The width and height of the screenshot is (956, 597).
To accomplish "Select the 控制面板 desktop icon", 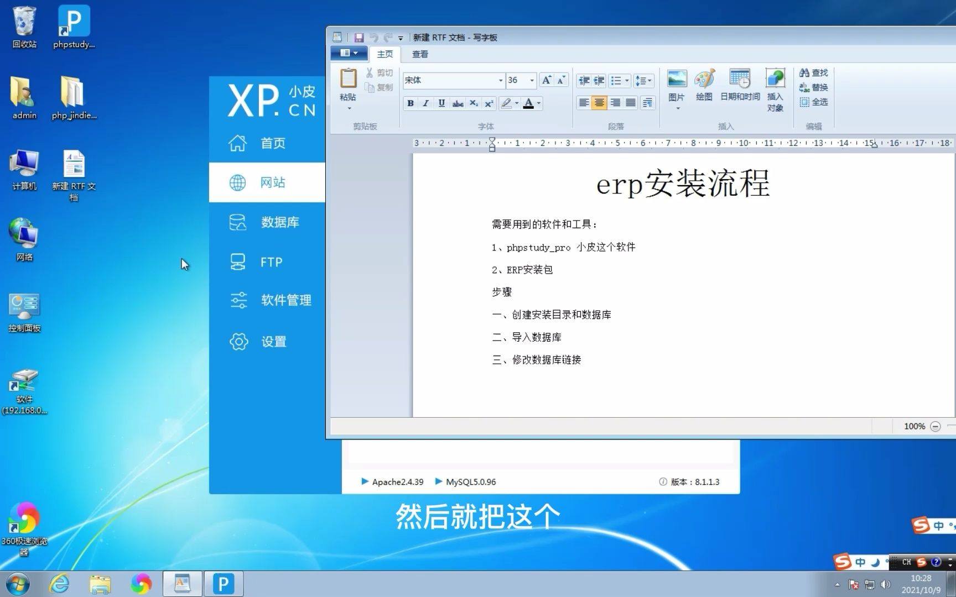I will click(24, 312).
